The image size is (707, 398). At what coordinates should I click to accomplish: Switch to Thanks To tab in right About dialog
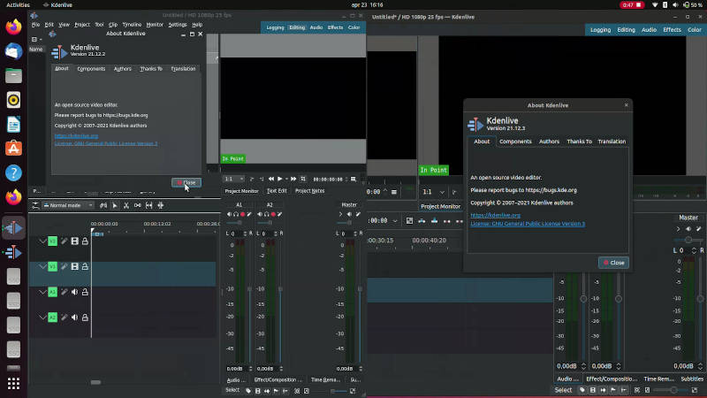579,142
